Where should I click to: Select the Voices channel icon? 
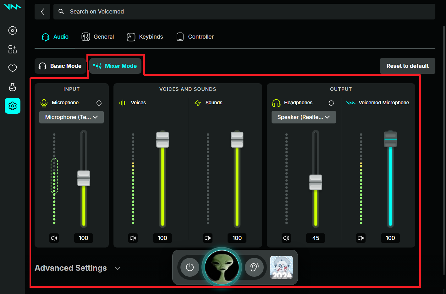pyautogui.click(x=123, y=103)
